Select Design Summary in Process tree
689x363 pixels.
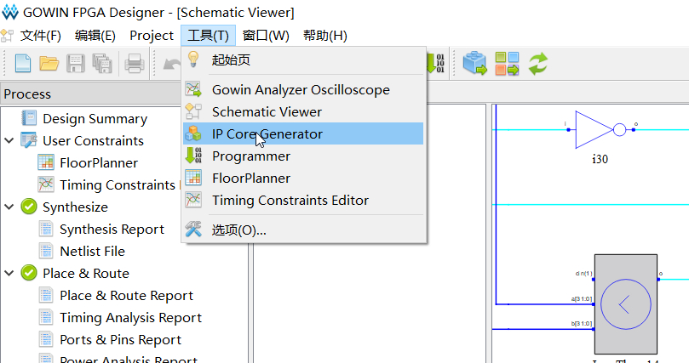(x=95, y=119)
